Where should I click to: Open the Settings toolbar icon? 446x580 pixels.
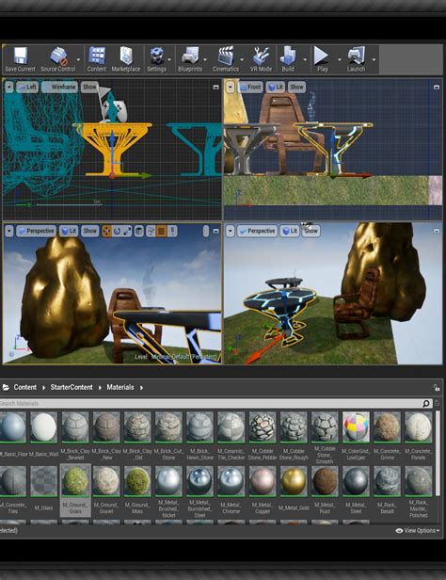(x=157, y=59)
